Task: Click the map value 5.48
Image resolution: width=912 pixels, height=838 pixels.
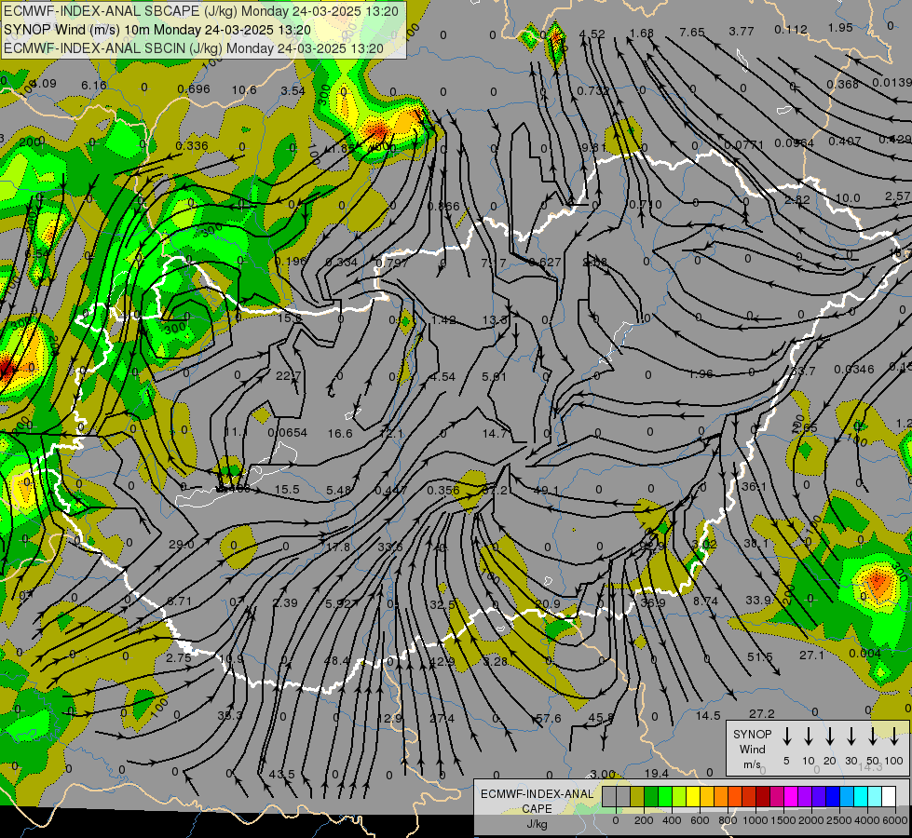Action: (339, 491)
